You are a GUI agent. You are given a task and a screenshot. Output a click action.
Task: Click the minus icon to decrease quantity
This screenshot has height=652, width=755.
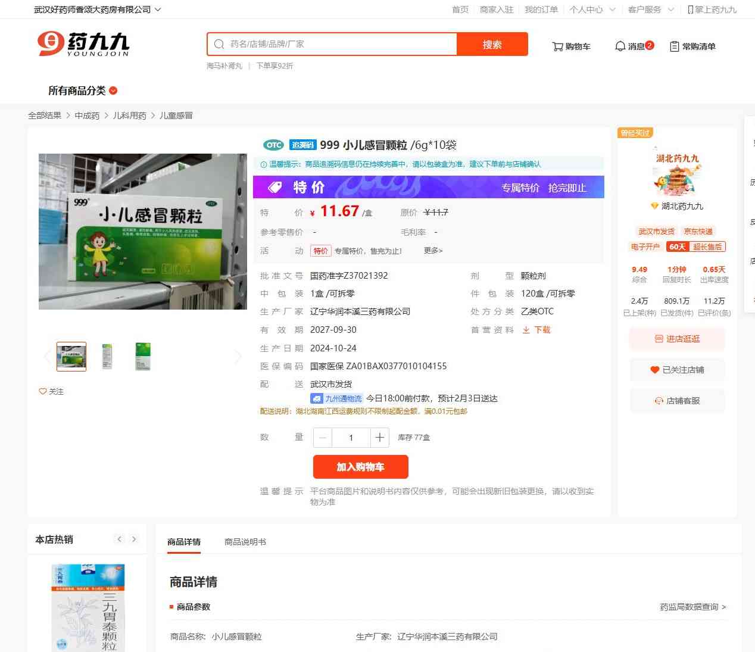pos(323,438)
